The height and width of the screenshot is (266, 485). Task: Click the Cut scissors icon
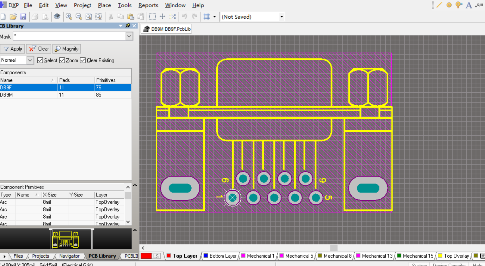tap(111, 17)
